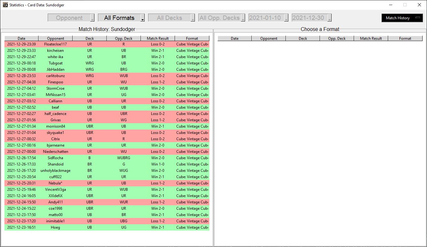Open the 2021-12-30 end date dropdown
Image resolution: width=427 pixels, height=247 pixels.
[x=312, y=18]
